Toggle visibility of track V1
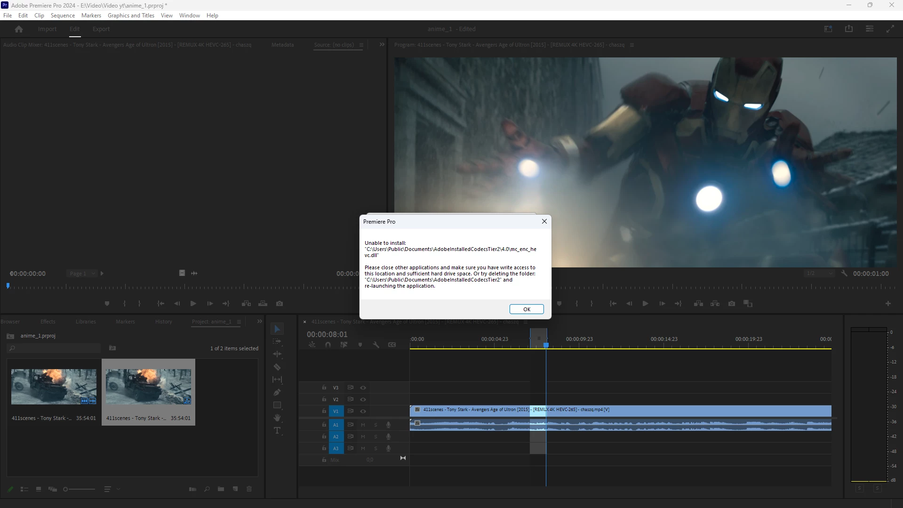Screen dimensions: 903x508 [x=363, y=411]
